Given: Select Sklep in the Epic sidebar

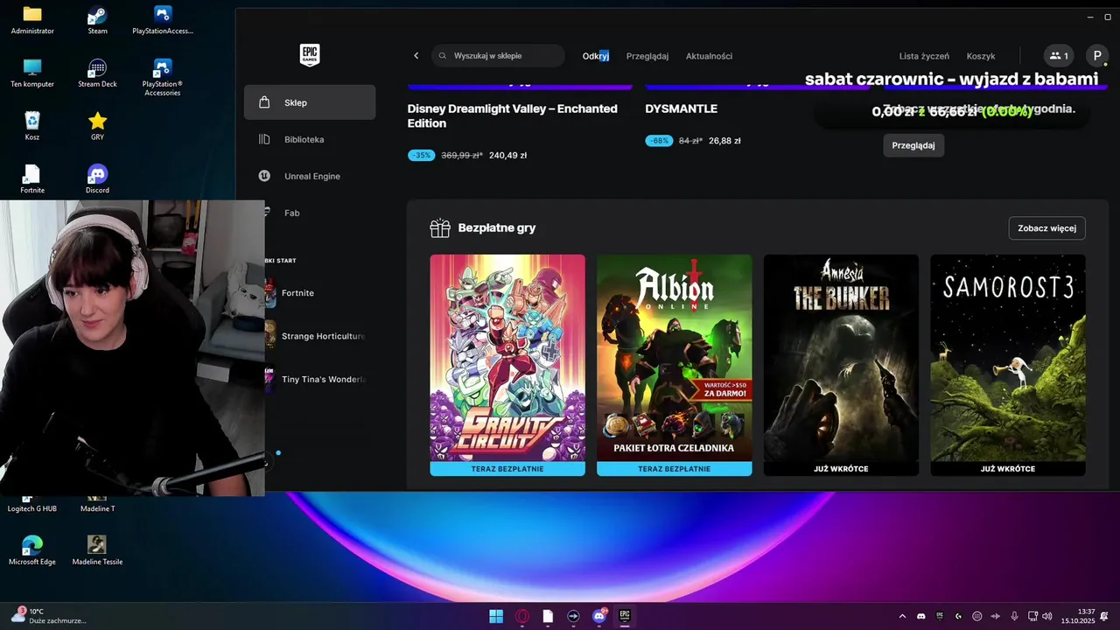Looking at the screenshot, I should click(310, 102).
